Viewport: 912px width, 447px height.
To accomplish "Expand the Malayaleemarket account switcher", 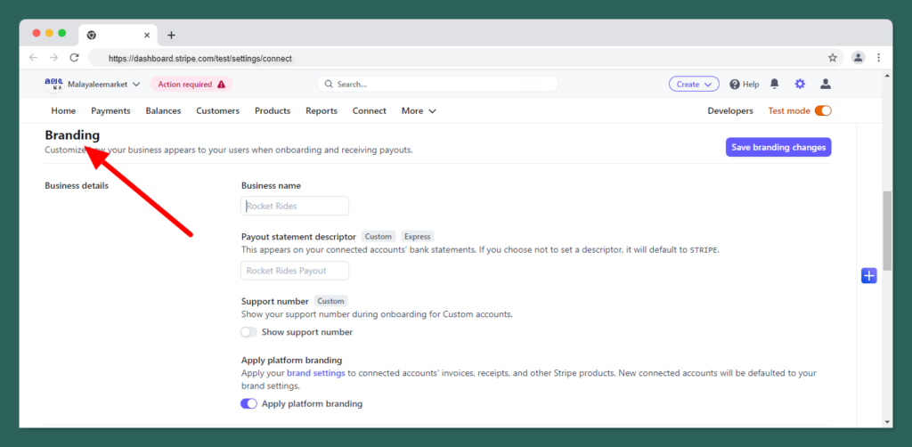I will click(102, 85).
